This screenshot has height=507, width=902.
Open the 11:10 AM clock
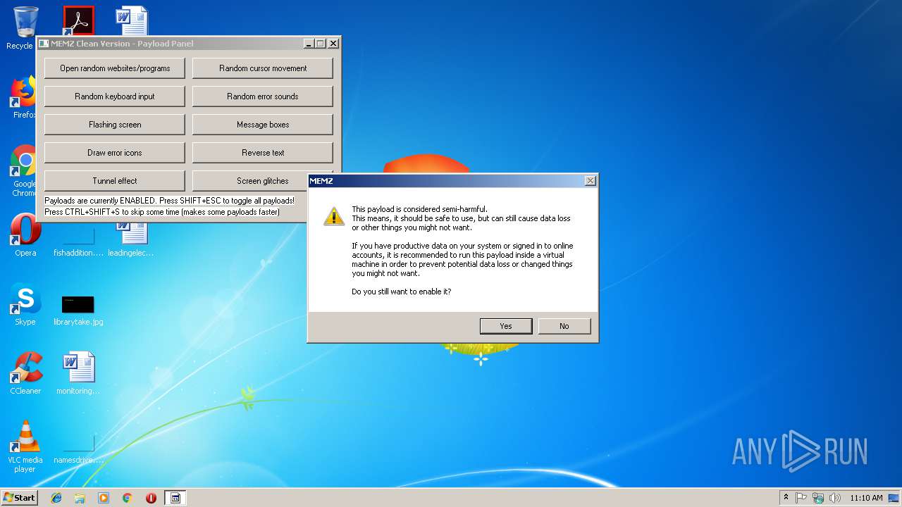(x=866, y=498)
